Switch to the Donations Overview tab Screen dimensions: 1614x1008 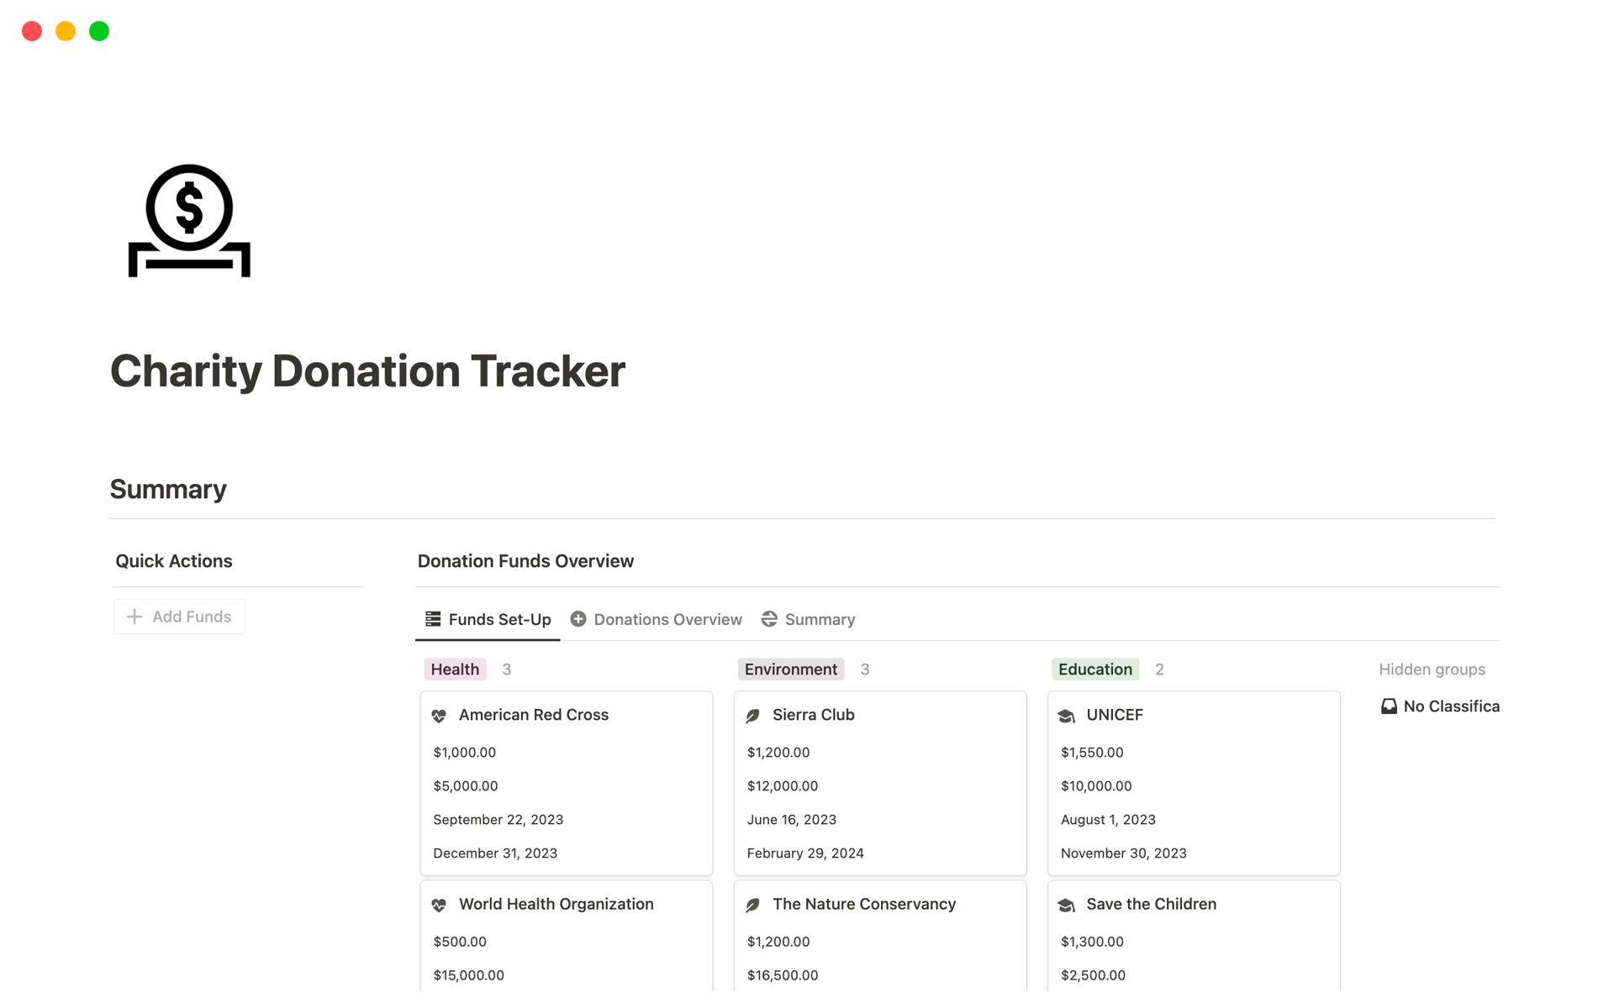[x=667, y=619]
